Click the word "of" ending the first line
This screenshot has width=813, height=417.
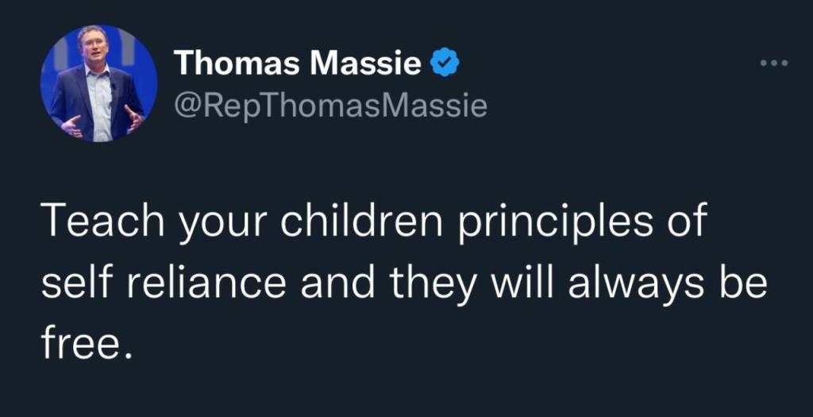click(x=684, y=223)
